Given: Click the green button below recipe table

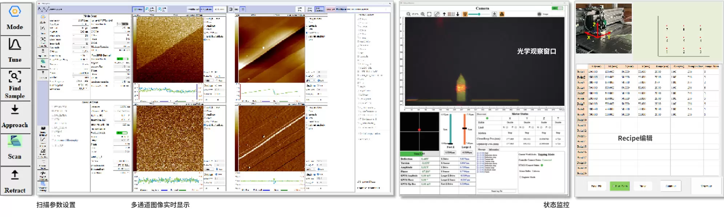Looking at the screenshot, I should coord(619,186).
